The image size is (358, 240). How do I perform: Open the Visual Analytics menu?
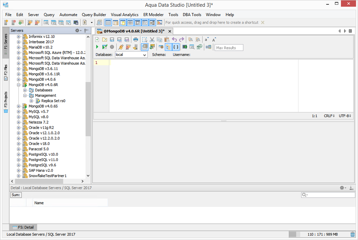(125, 15)
